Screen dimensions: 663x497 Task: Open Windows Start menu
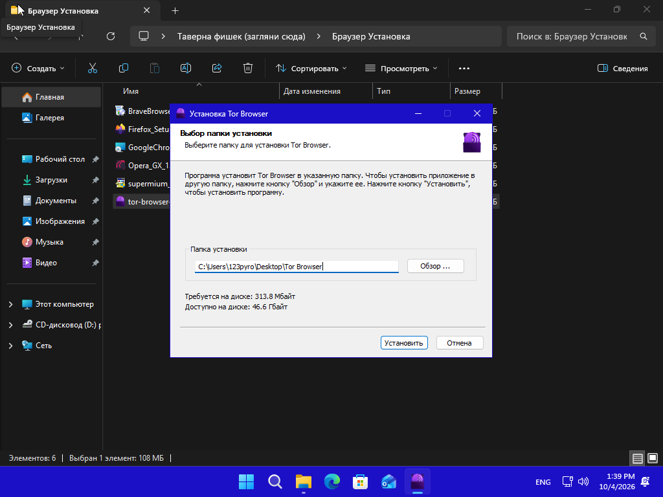tap(246, 481)
